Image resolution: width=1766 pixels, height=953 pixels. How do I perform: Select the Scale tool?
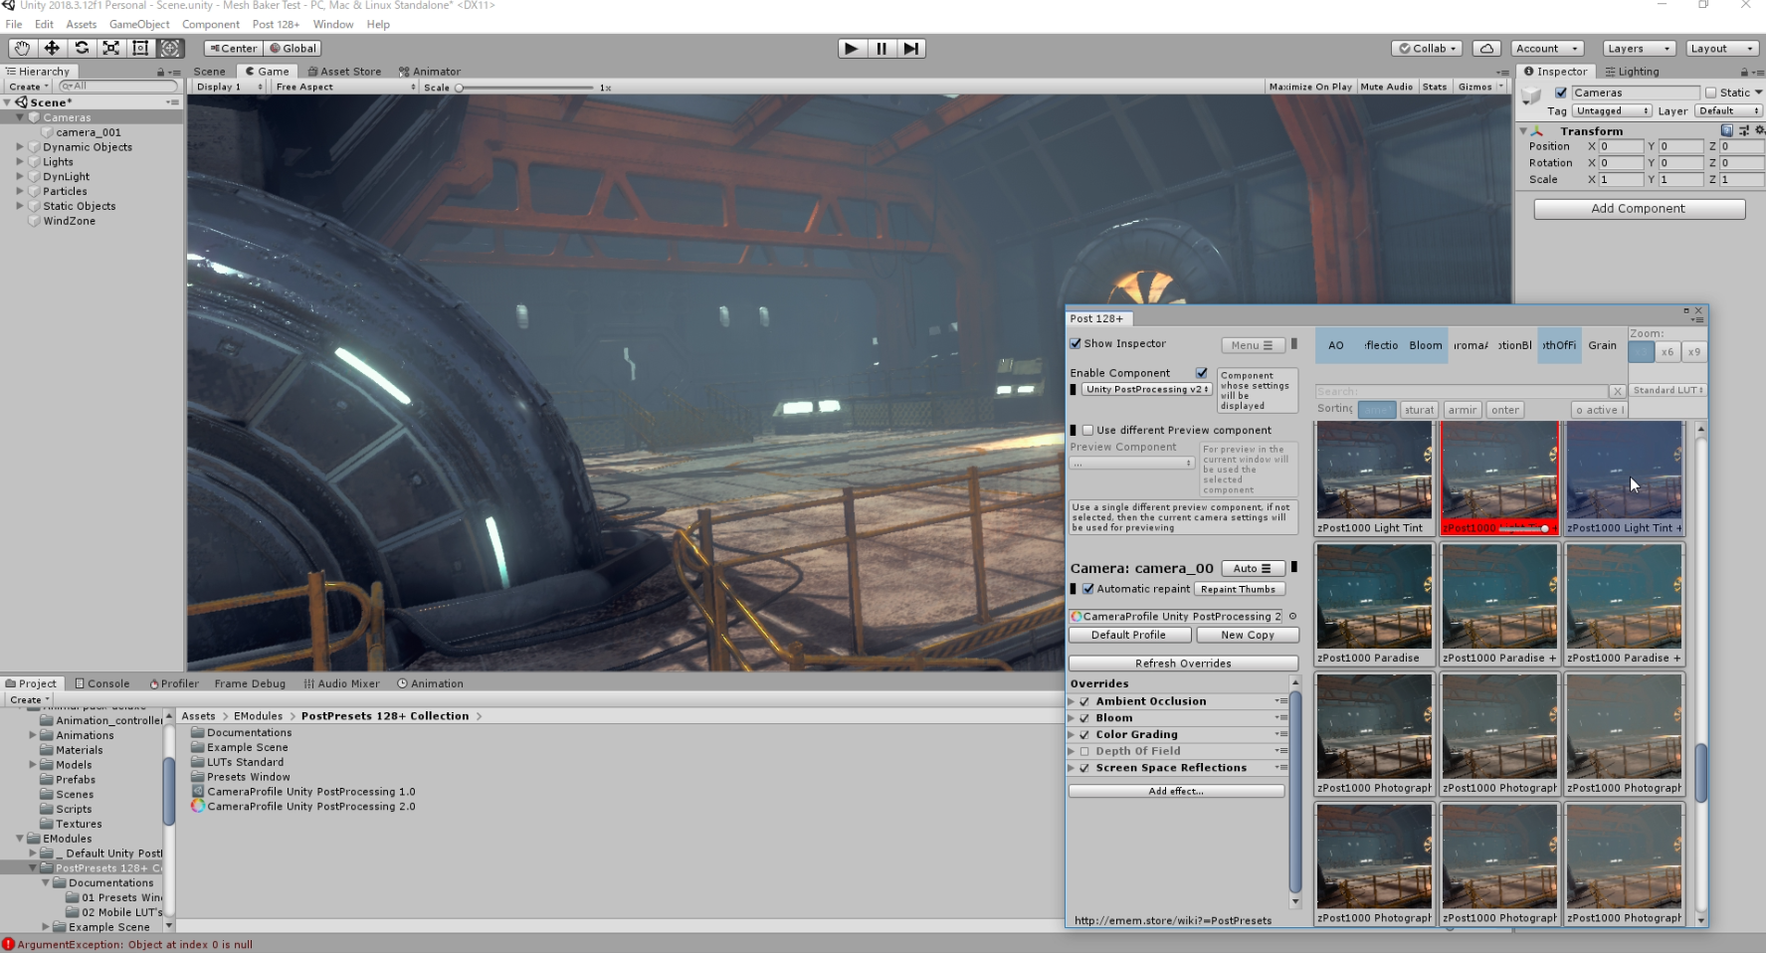[111, 48]
